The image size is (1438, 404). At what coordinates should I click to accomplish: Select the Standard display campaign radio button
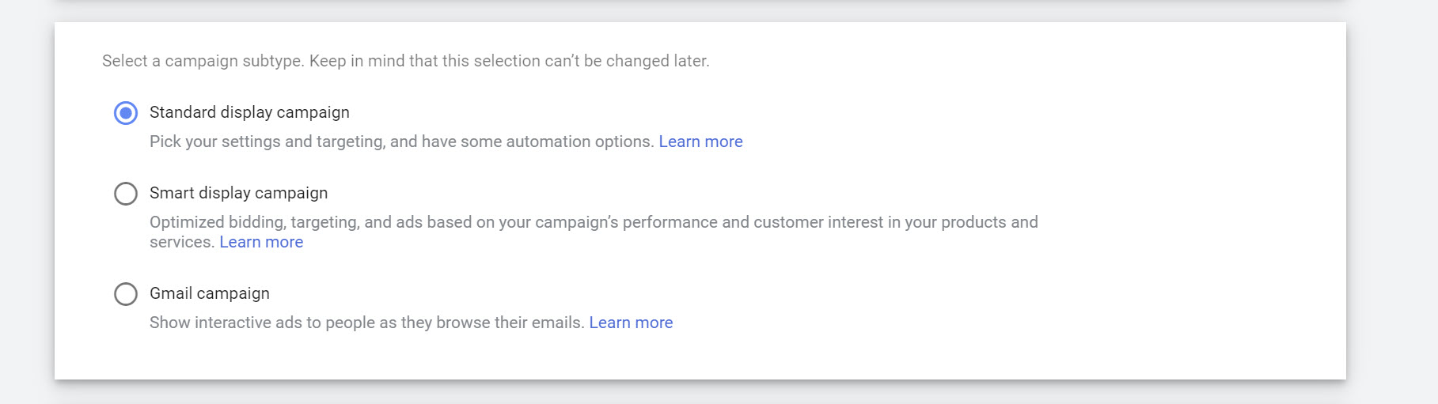(x=126, y=113)
